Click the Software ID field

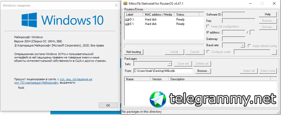coord(233,15)
